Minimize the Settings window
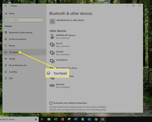The image size is (152, 122). (127, 6)
